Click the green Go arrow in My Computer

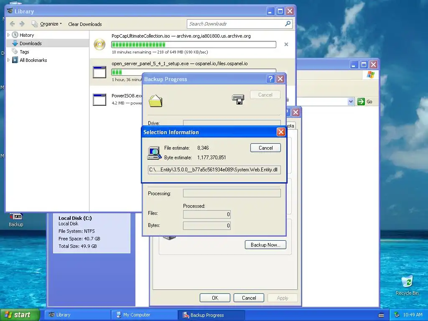pos(361,102)
